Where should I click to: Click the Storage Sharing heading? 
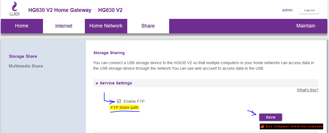(109, 53)
